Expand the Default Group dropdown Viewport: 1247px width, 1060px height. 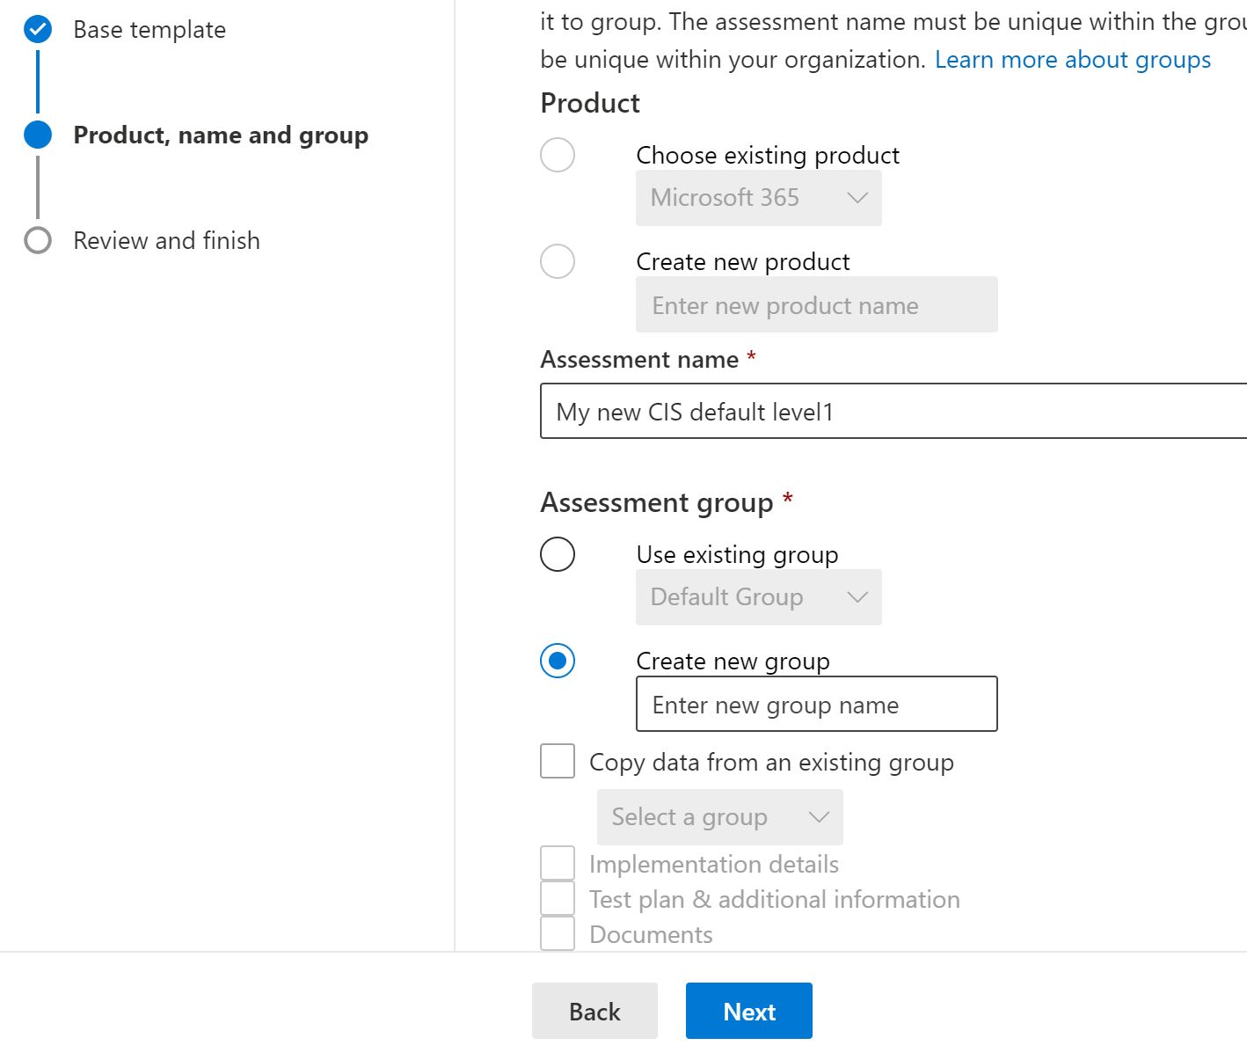(x=758, y=597)
